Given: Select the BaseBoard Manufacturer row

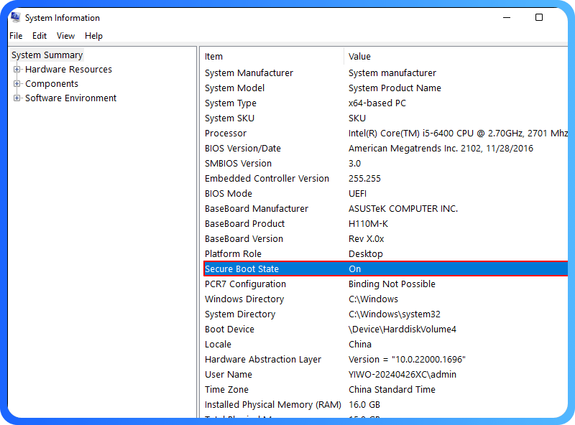Looking at the screenshot, I should tap(385, 208).
